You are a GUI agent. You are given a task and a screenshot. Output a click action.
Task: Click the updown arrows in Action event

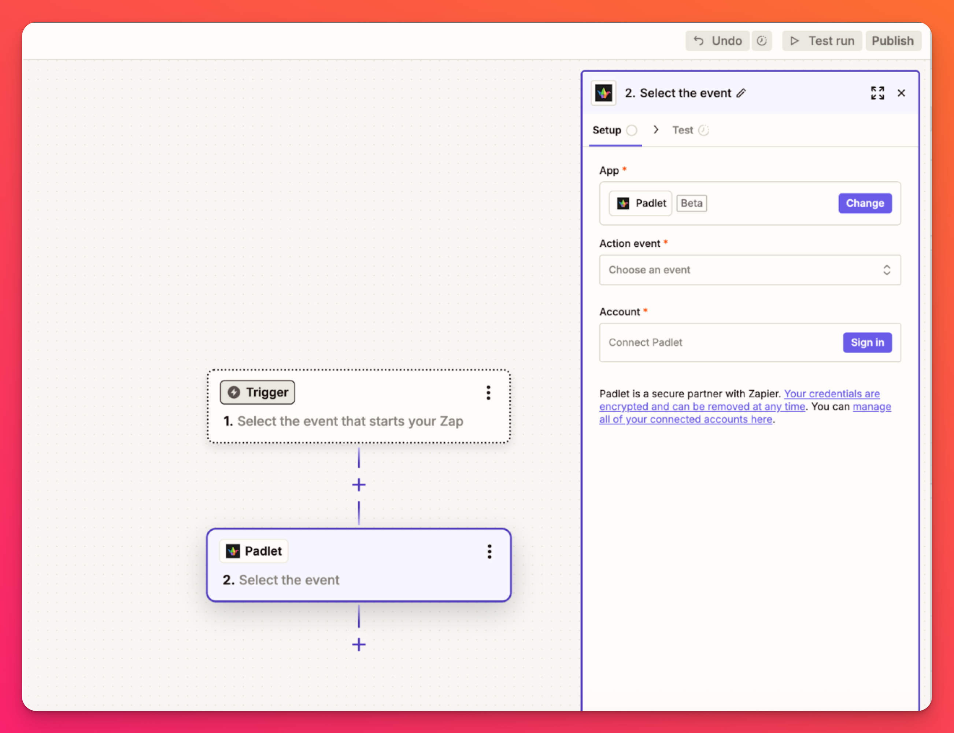click(x=887, y=270)
